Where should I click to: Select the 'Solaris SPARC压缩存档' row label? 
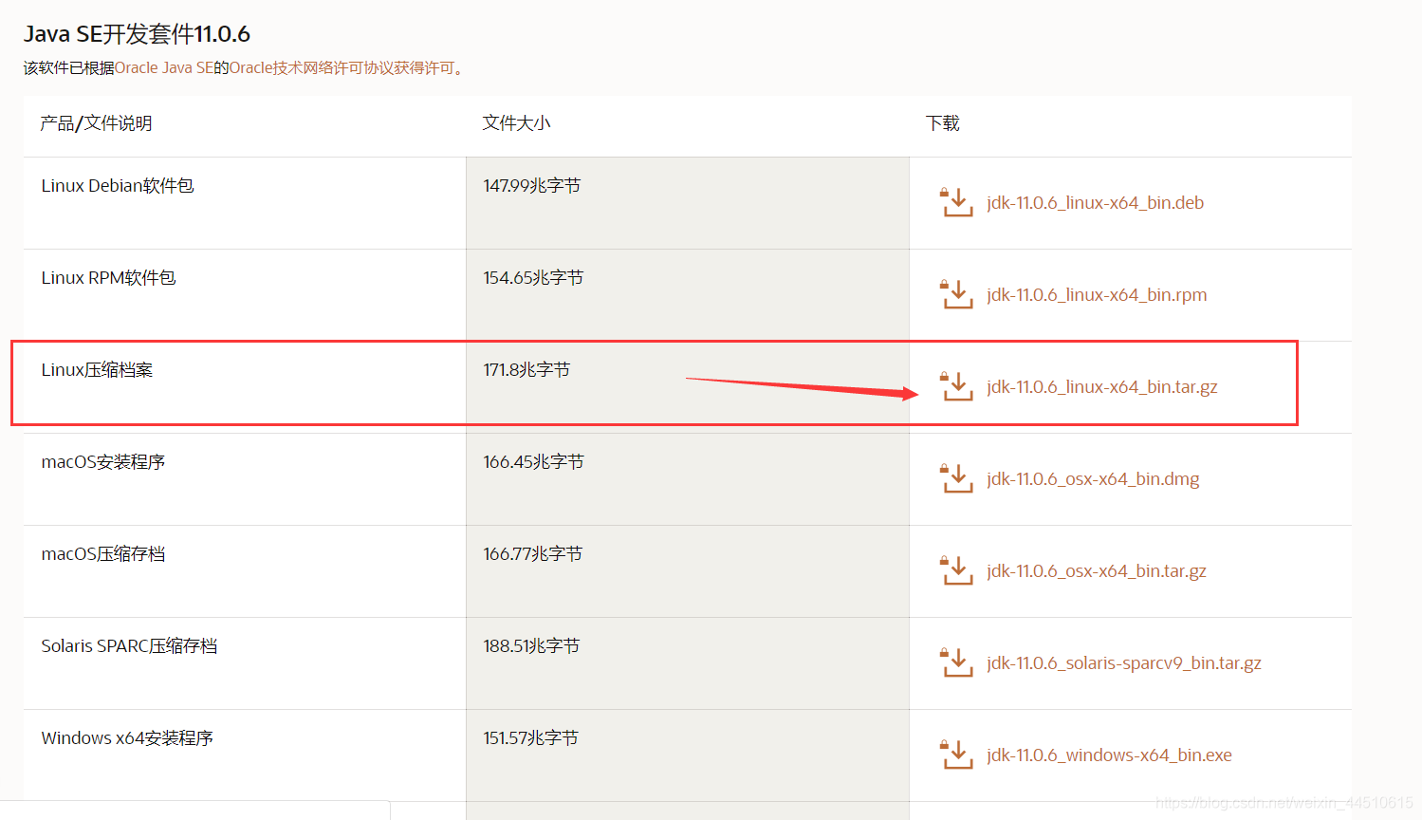click(129, 646)
